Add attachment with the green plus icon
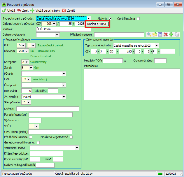This screenshot has height=177, width=184. pyautogui.click(x=171, y=35)
